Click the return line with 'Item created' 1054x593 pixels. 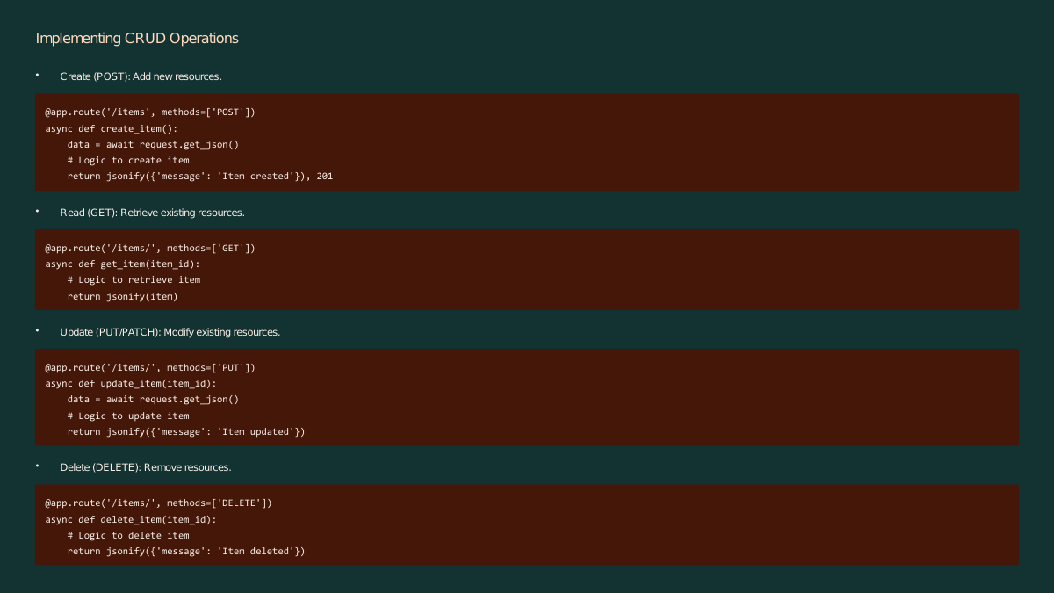click(x=200, y=177)
